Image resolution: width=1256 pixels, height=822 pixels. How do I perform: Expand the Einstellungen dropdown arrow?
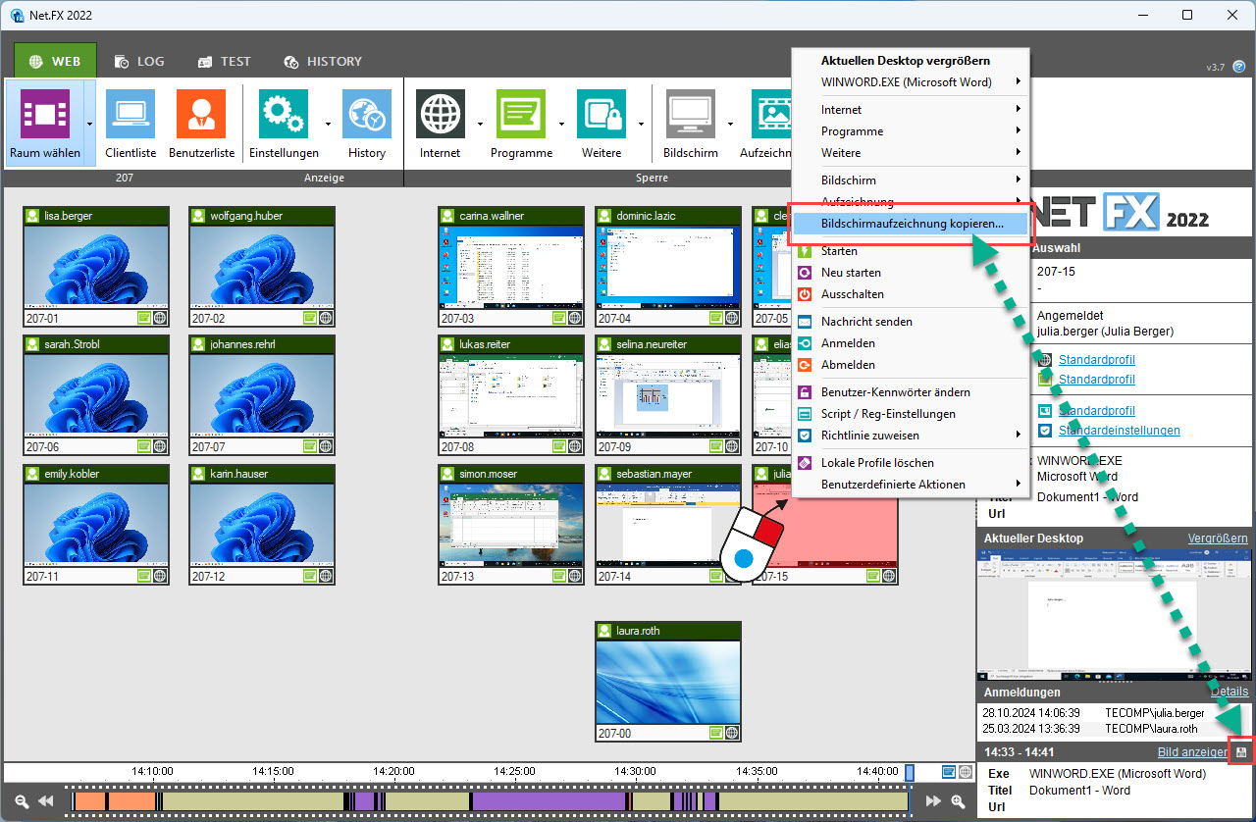328,124
